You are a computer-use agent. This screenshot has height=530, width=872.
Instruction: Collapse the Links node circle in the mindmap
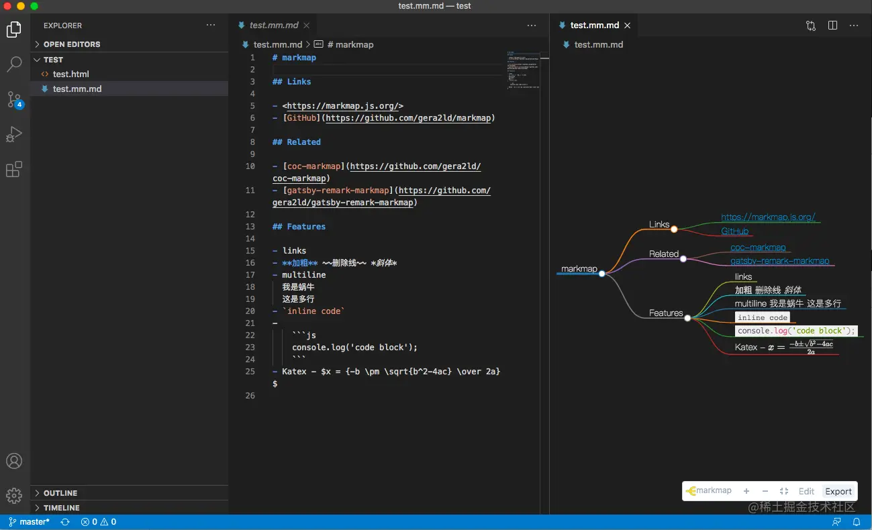pyautogui.click(x=673, y=228)
